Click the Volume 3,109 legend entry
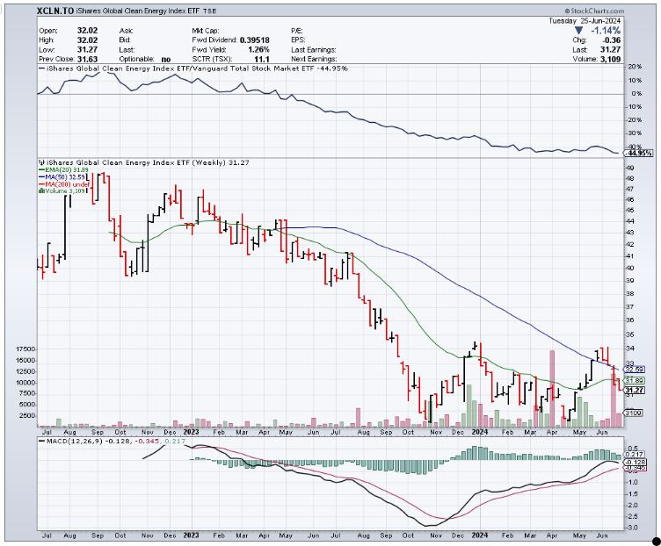 pos(62,191)
